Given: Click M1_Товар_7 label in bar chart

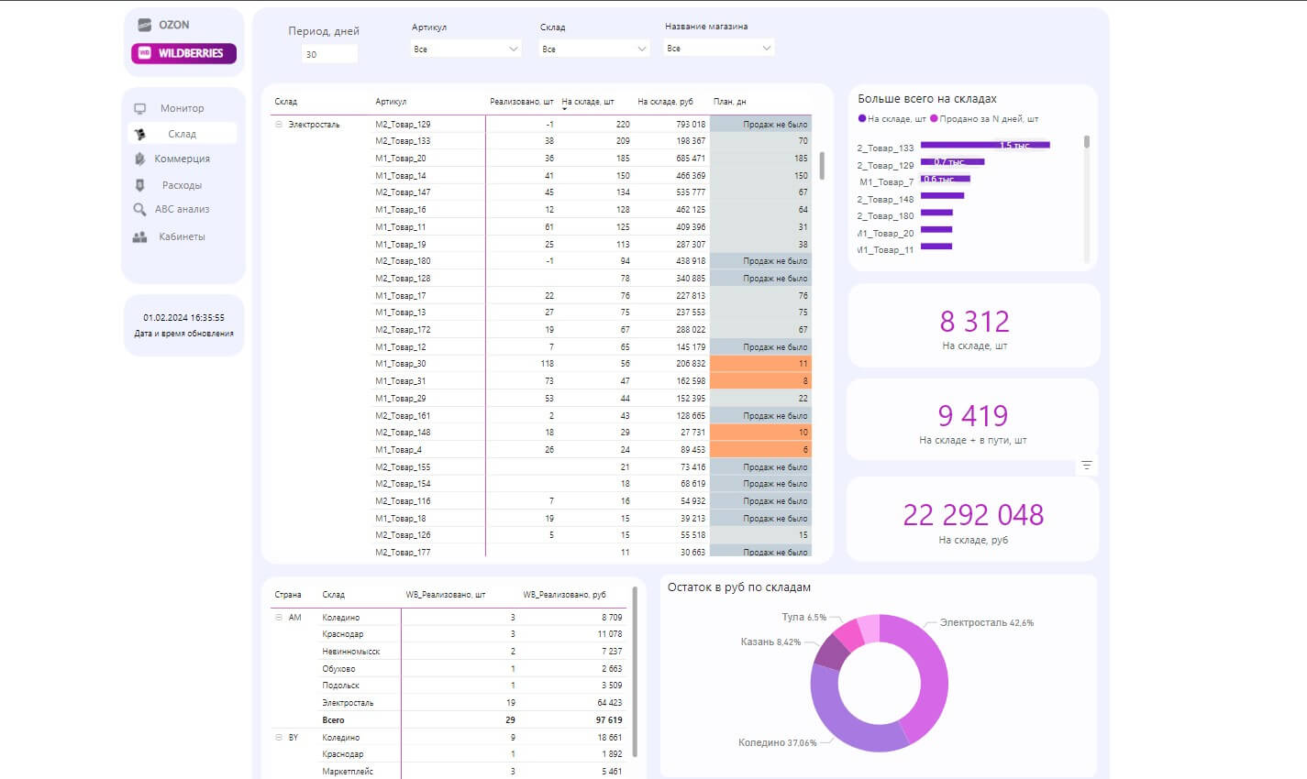Looking at the screenshot, I should coord(886,181).
